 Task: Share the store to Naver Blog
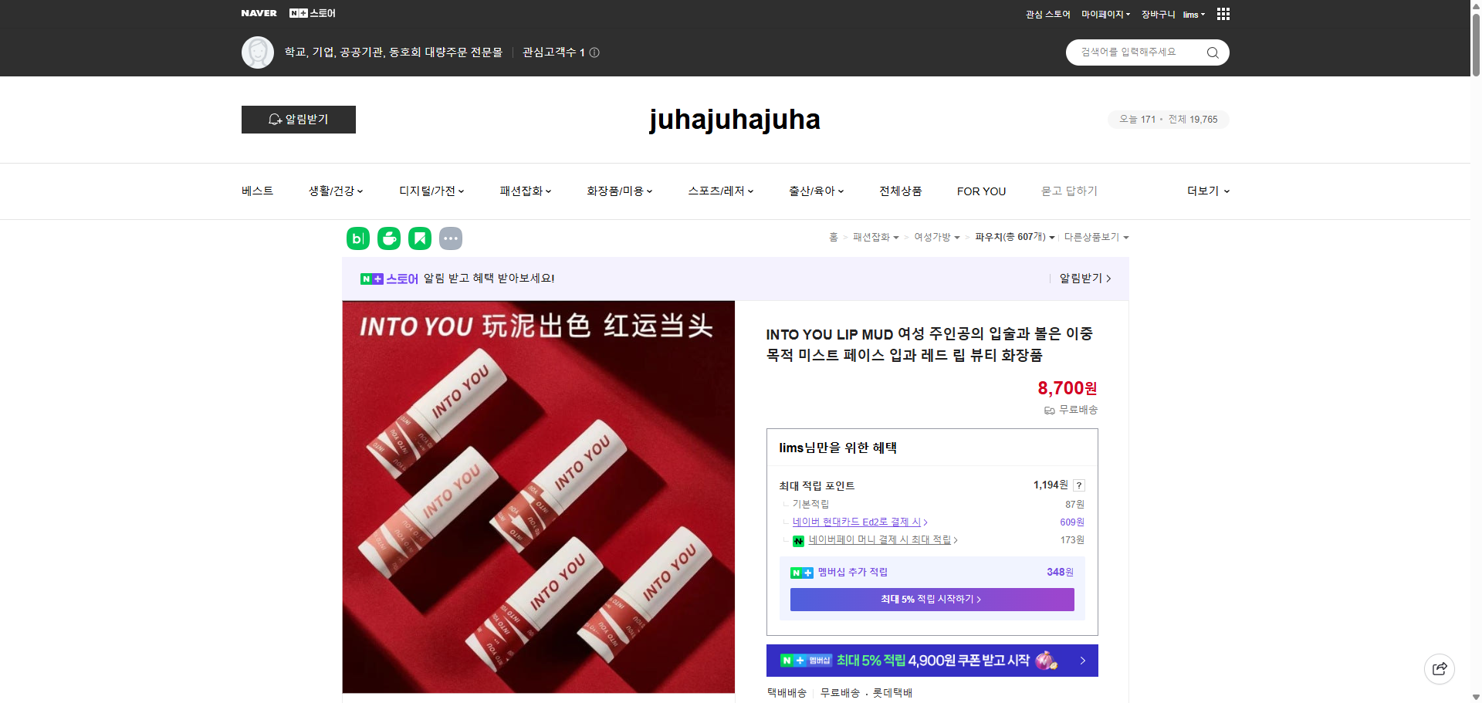(357, 238)
